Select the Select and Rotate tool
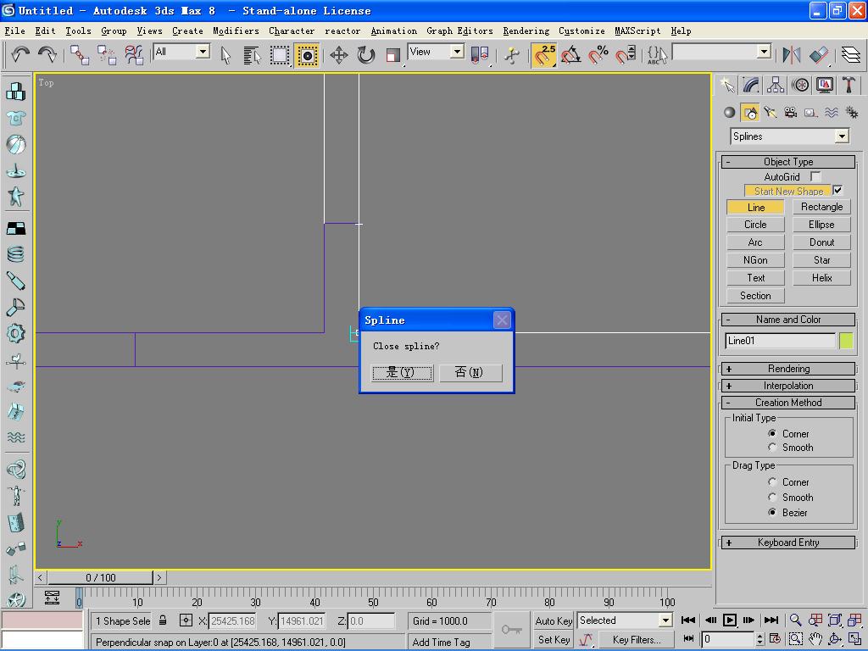868x651 pixels. [366, 55]
